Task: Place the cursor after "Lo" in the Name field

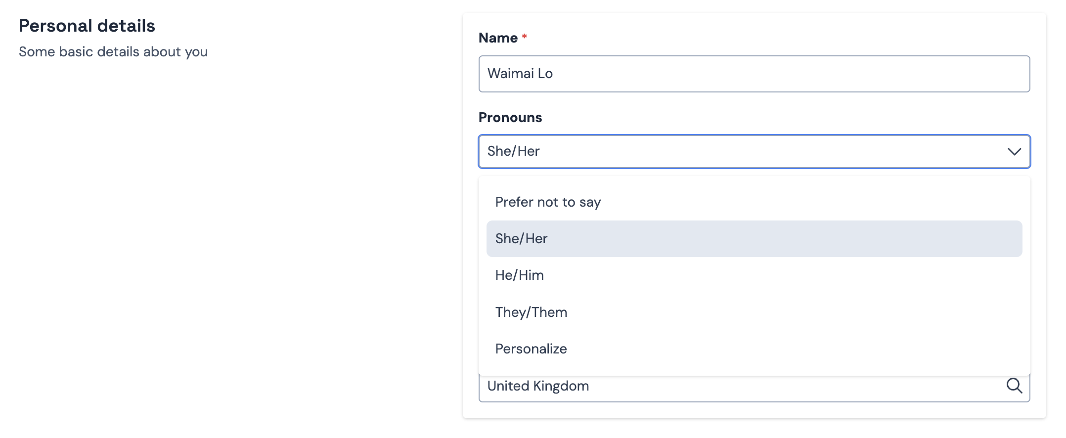Action: [x=554, y=74]
